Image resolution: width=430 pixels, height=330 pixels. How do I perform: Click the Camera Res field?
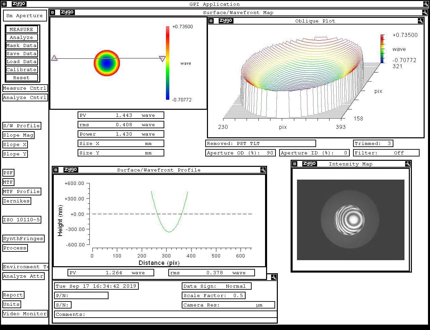228,305
